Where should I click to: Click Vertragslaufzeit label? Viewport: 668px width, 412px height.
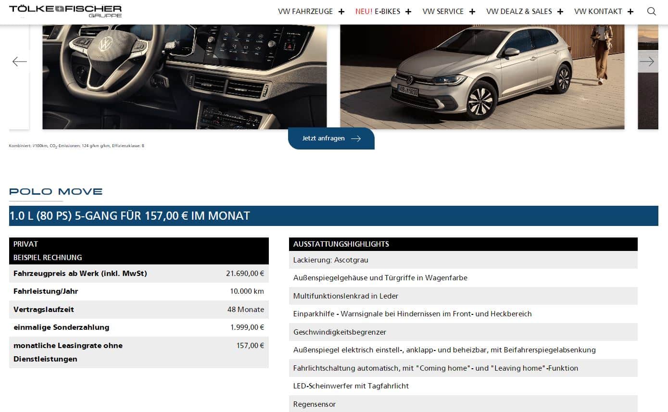coord(44,310)
